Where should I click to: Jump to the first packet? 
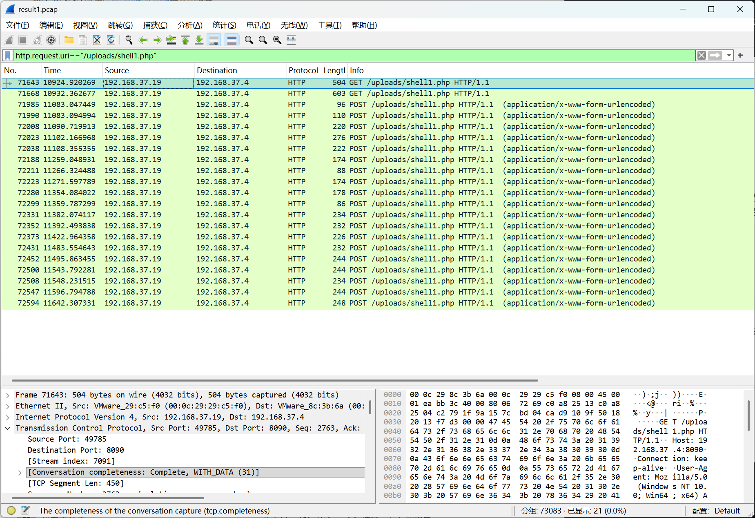point(185,40)
